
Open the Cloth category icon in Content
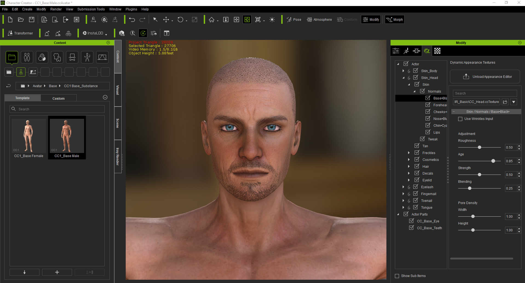point(57,57)
